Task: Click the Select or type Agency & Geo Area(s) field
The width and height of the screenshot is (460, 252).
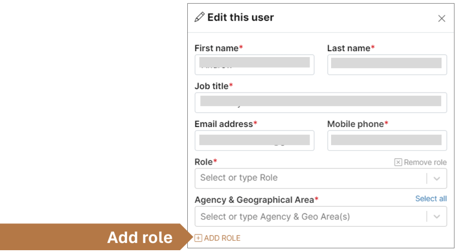Action: 310,217
